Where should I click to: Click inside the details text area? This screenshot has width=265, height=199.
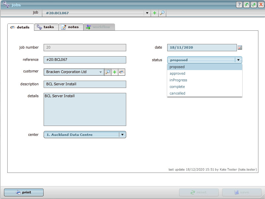click(85, 109)
